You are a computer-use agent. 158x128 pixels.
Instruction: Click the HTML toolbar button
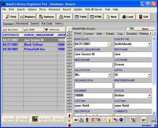pos(96,17)
